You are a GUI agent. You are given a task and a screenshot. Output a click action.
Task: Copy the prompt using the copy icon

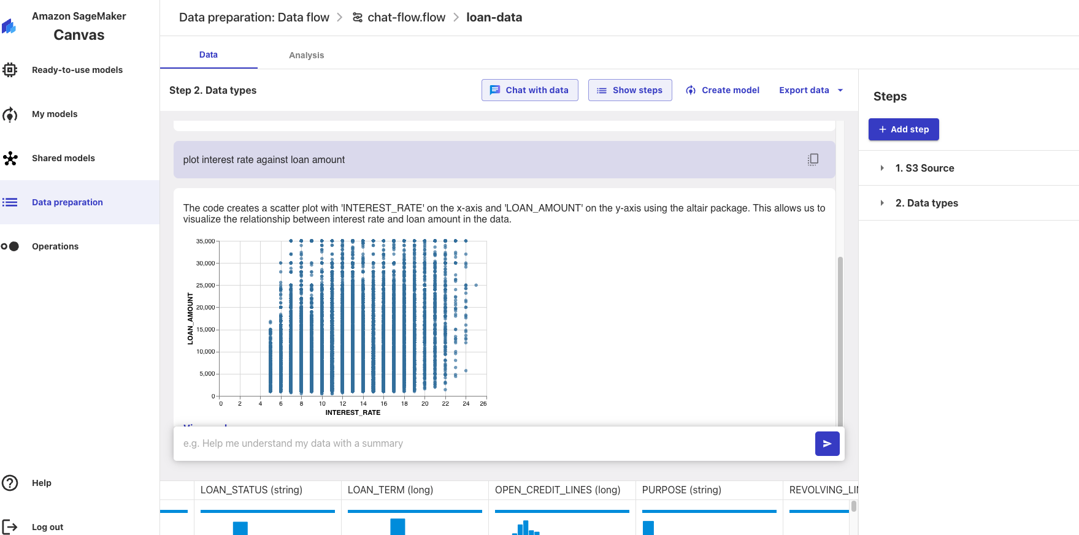[x=813, y=159]
